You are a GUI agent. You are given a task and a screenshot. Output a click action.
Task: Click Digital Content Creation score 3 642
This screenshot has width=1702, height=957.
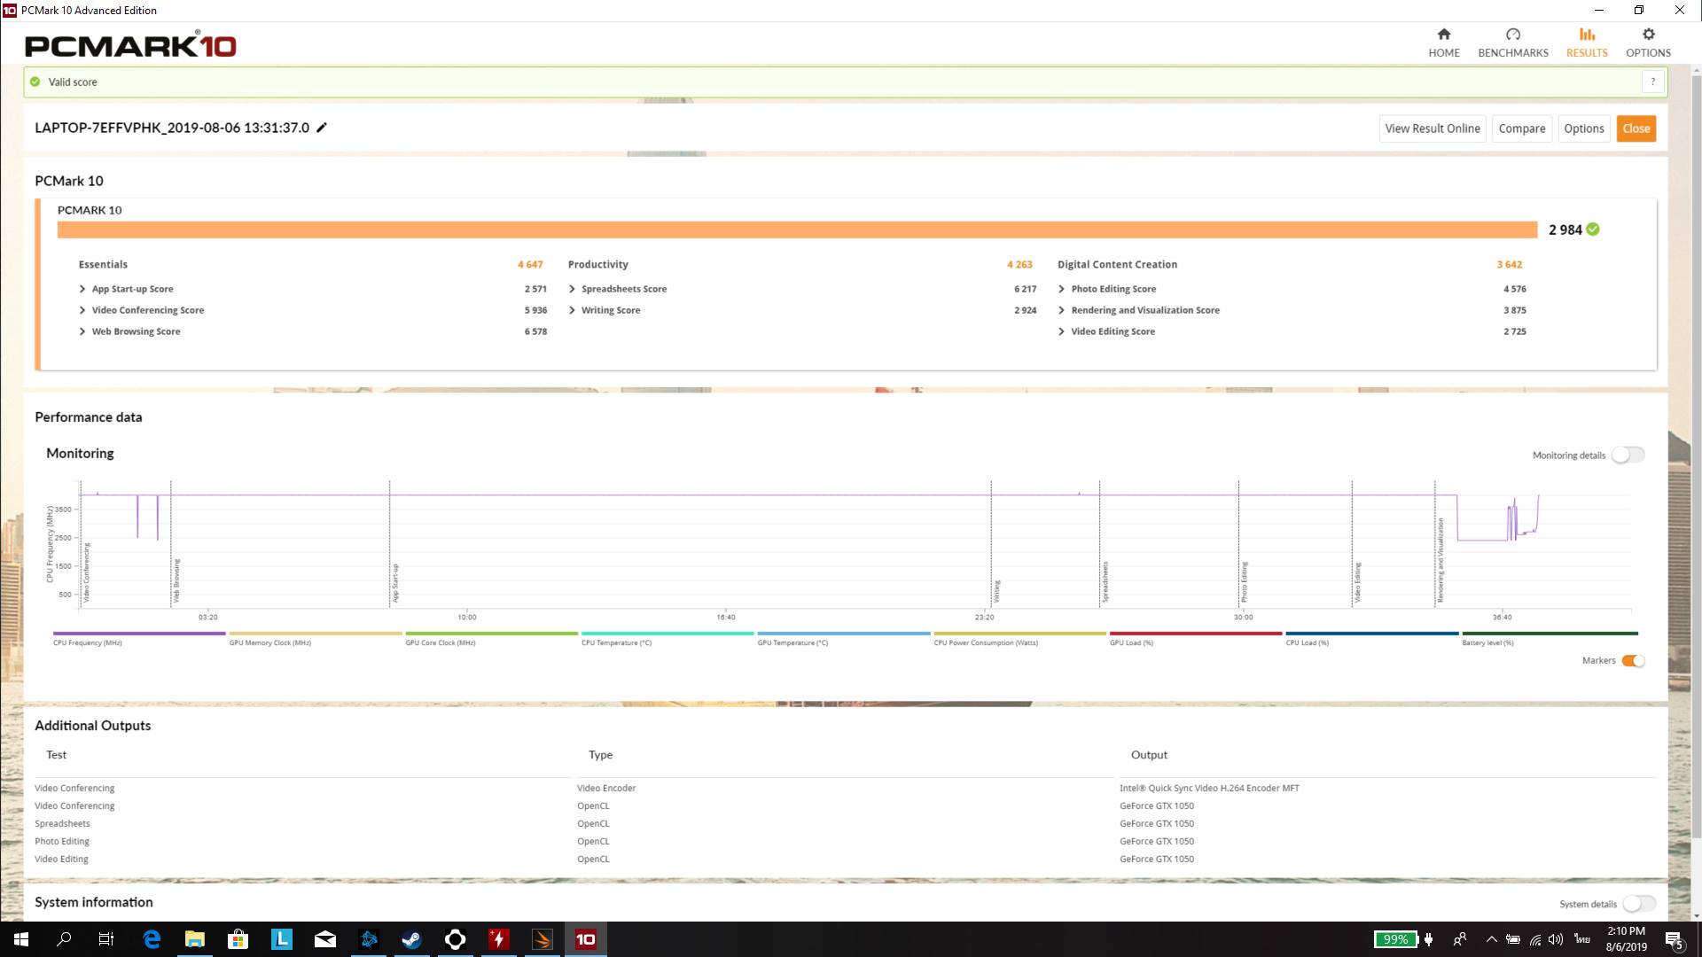coord(1509,264)
